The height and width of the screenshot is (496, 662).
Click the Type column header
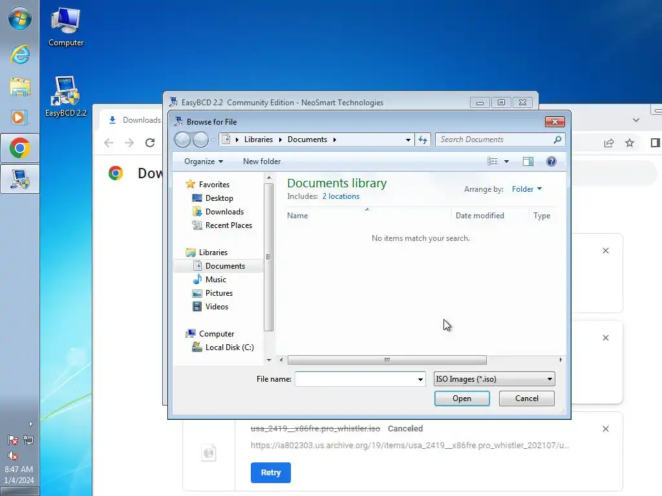coord(542,216)
